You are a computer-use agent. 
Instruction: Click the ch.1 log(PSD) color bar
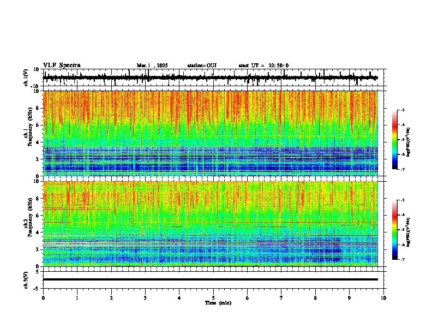point(395,140)
